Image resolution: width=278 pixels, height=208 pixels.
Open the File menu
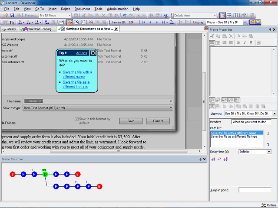click(7, 9)
